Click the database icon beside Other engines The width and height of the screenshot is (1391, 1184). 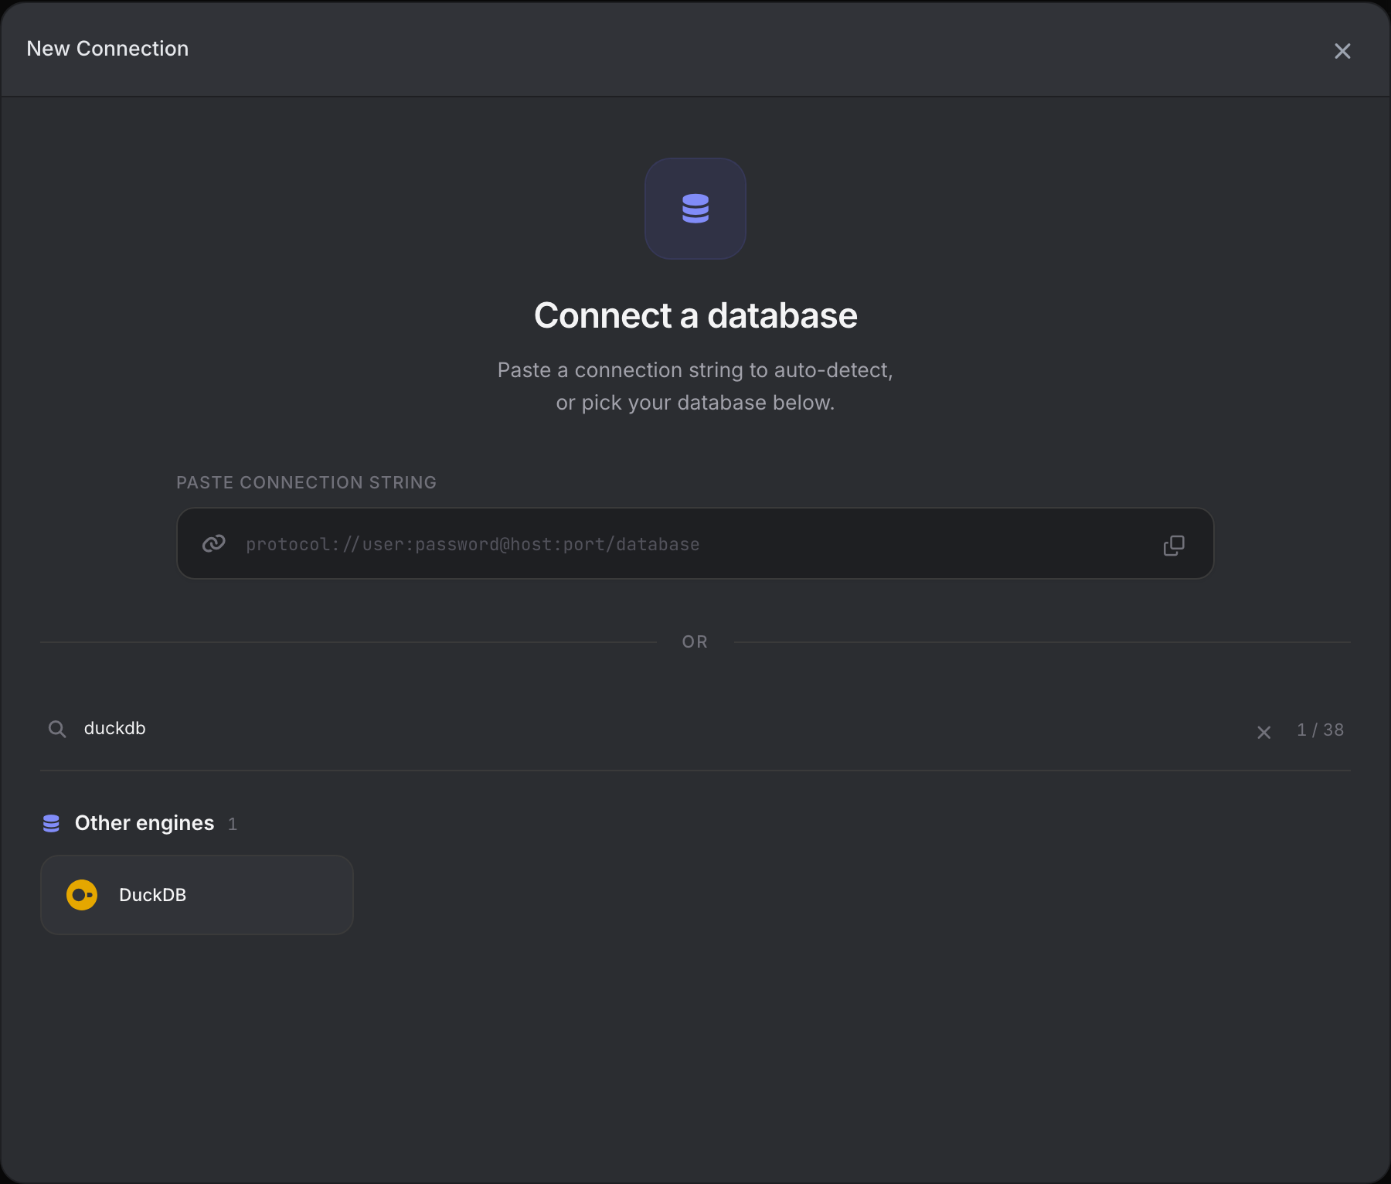point(51,823)
